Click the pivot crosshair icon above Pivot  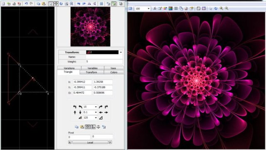[99, 127]
